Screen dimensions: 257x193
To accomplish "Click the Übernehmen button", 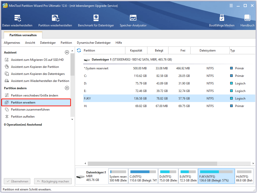I will click(x=17, y=181).
